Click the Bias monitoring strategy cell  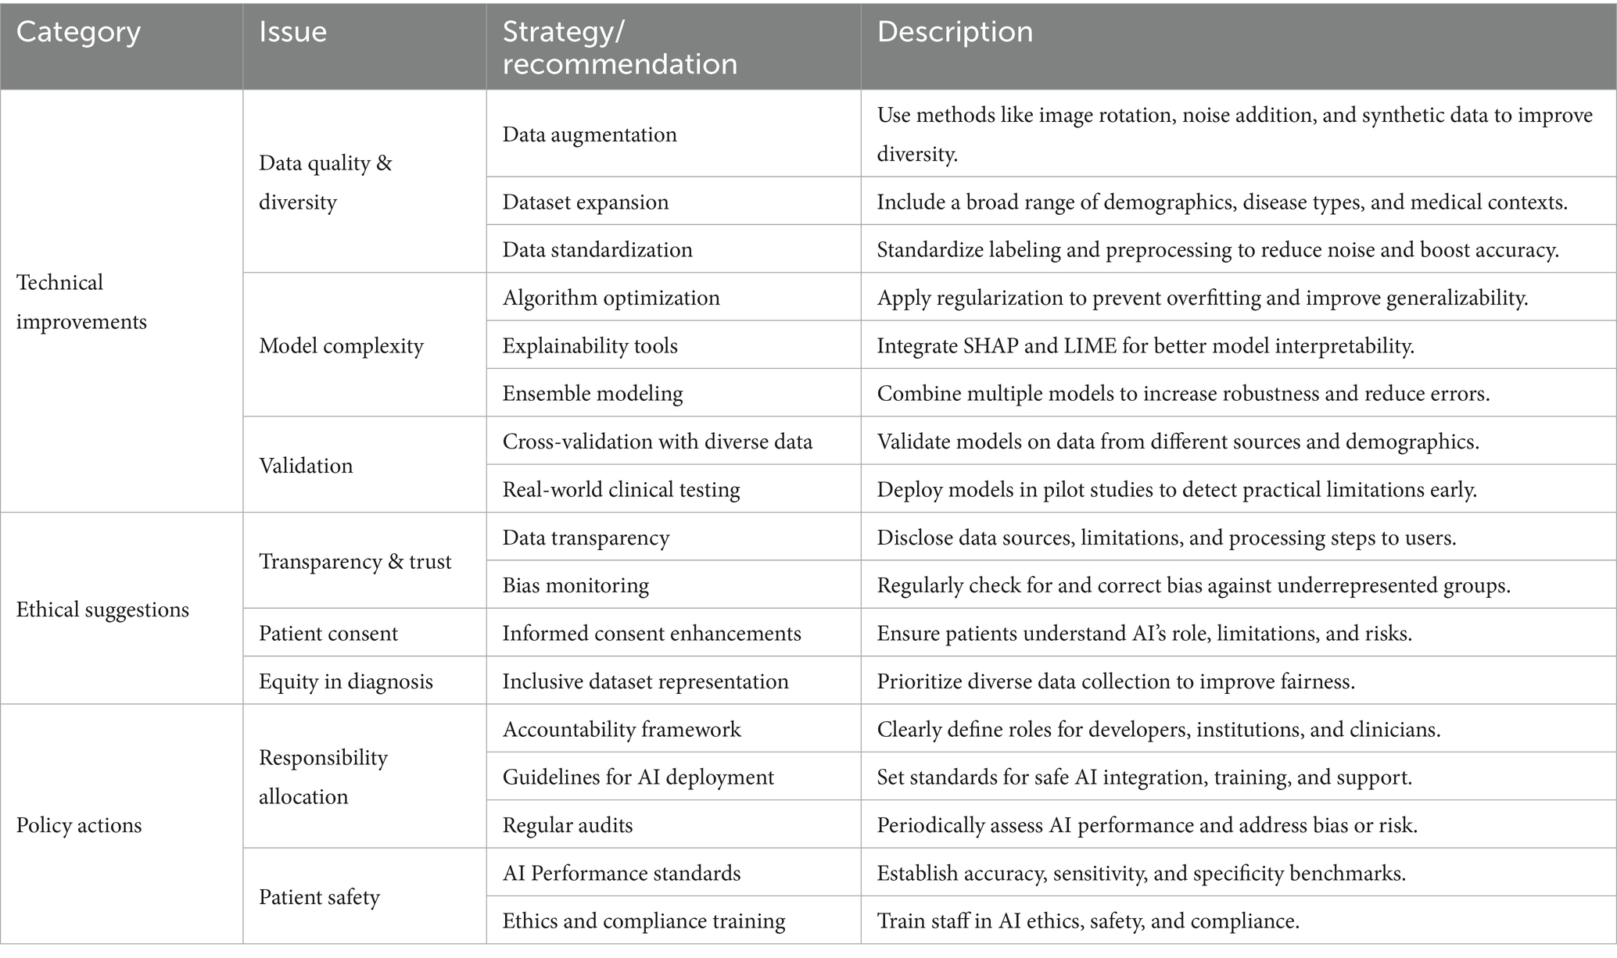(575, 585)
